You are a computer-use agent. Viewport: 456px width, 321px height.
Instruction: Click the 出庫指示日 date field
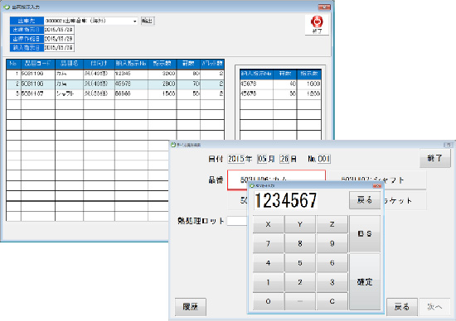pyautogui.click(x=59, y=30)
